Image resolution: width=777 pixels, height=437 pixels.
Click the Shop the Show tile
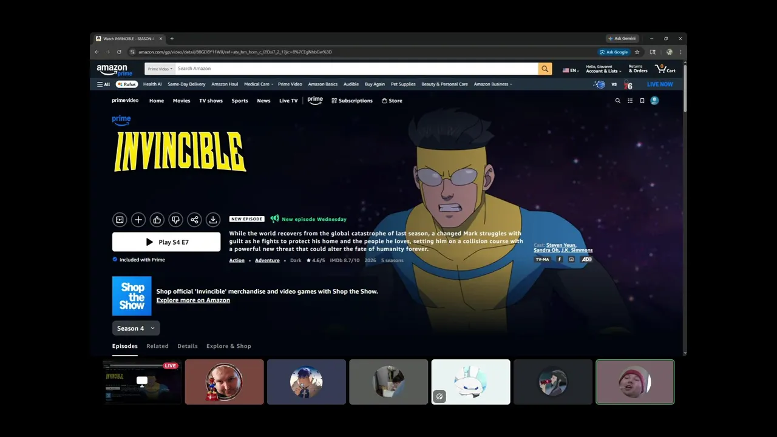pyautogui.click(x=132, y=296)
